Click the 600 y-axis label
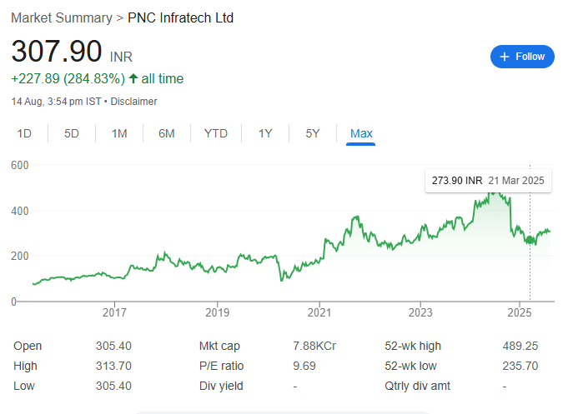Screen dimensions: 578x414 19,165
